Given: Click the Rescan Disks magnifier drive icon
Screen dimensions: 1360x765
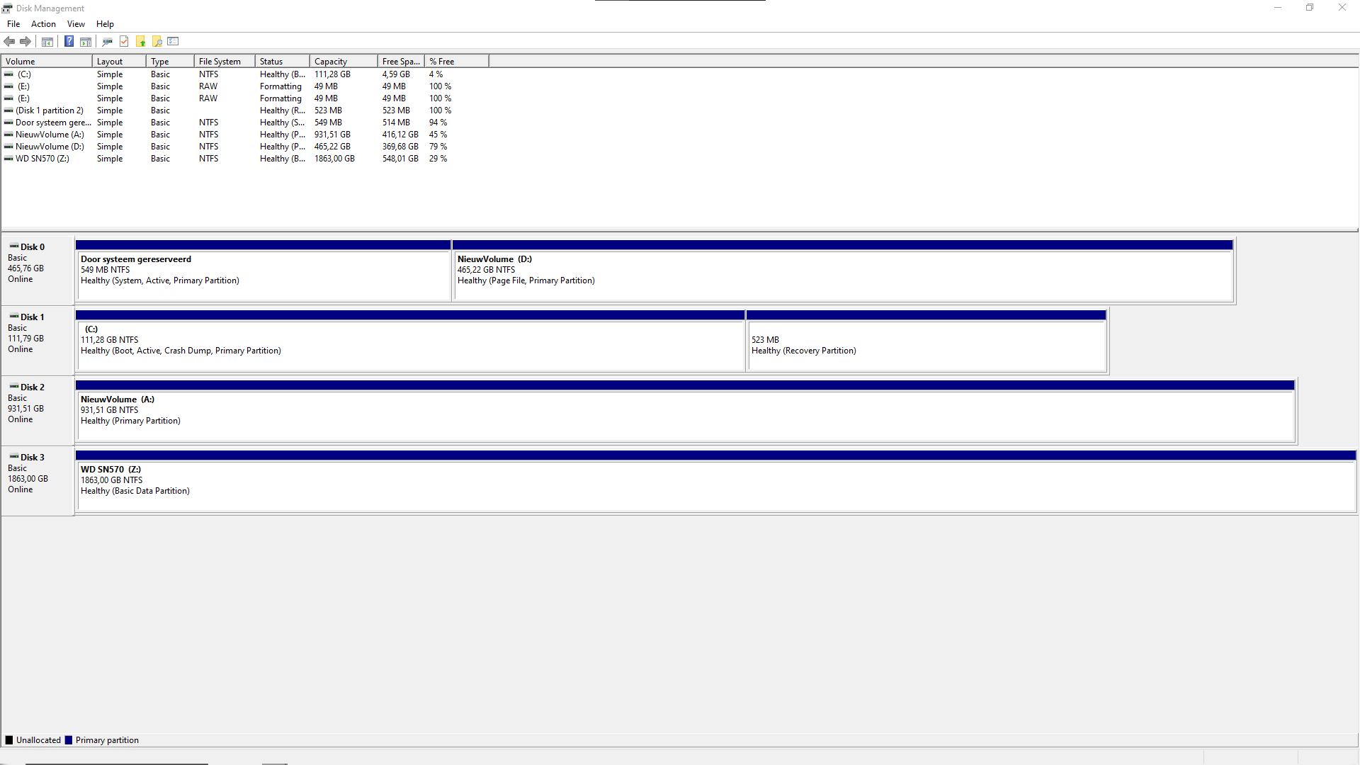Looking at the screenshot, I should click(108, 41).
